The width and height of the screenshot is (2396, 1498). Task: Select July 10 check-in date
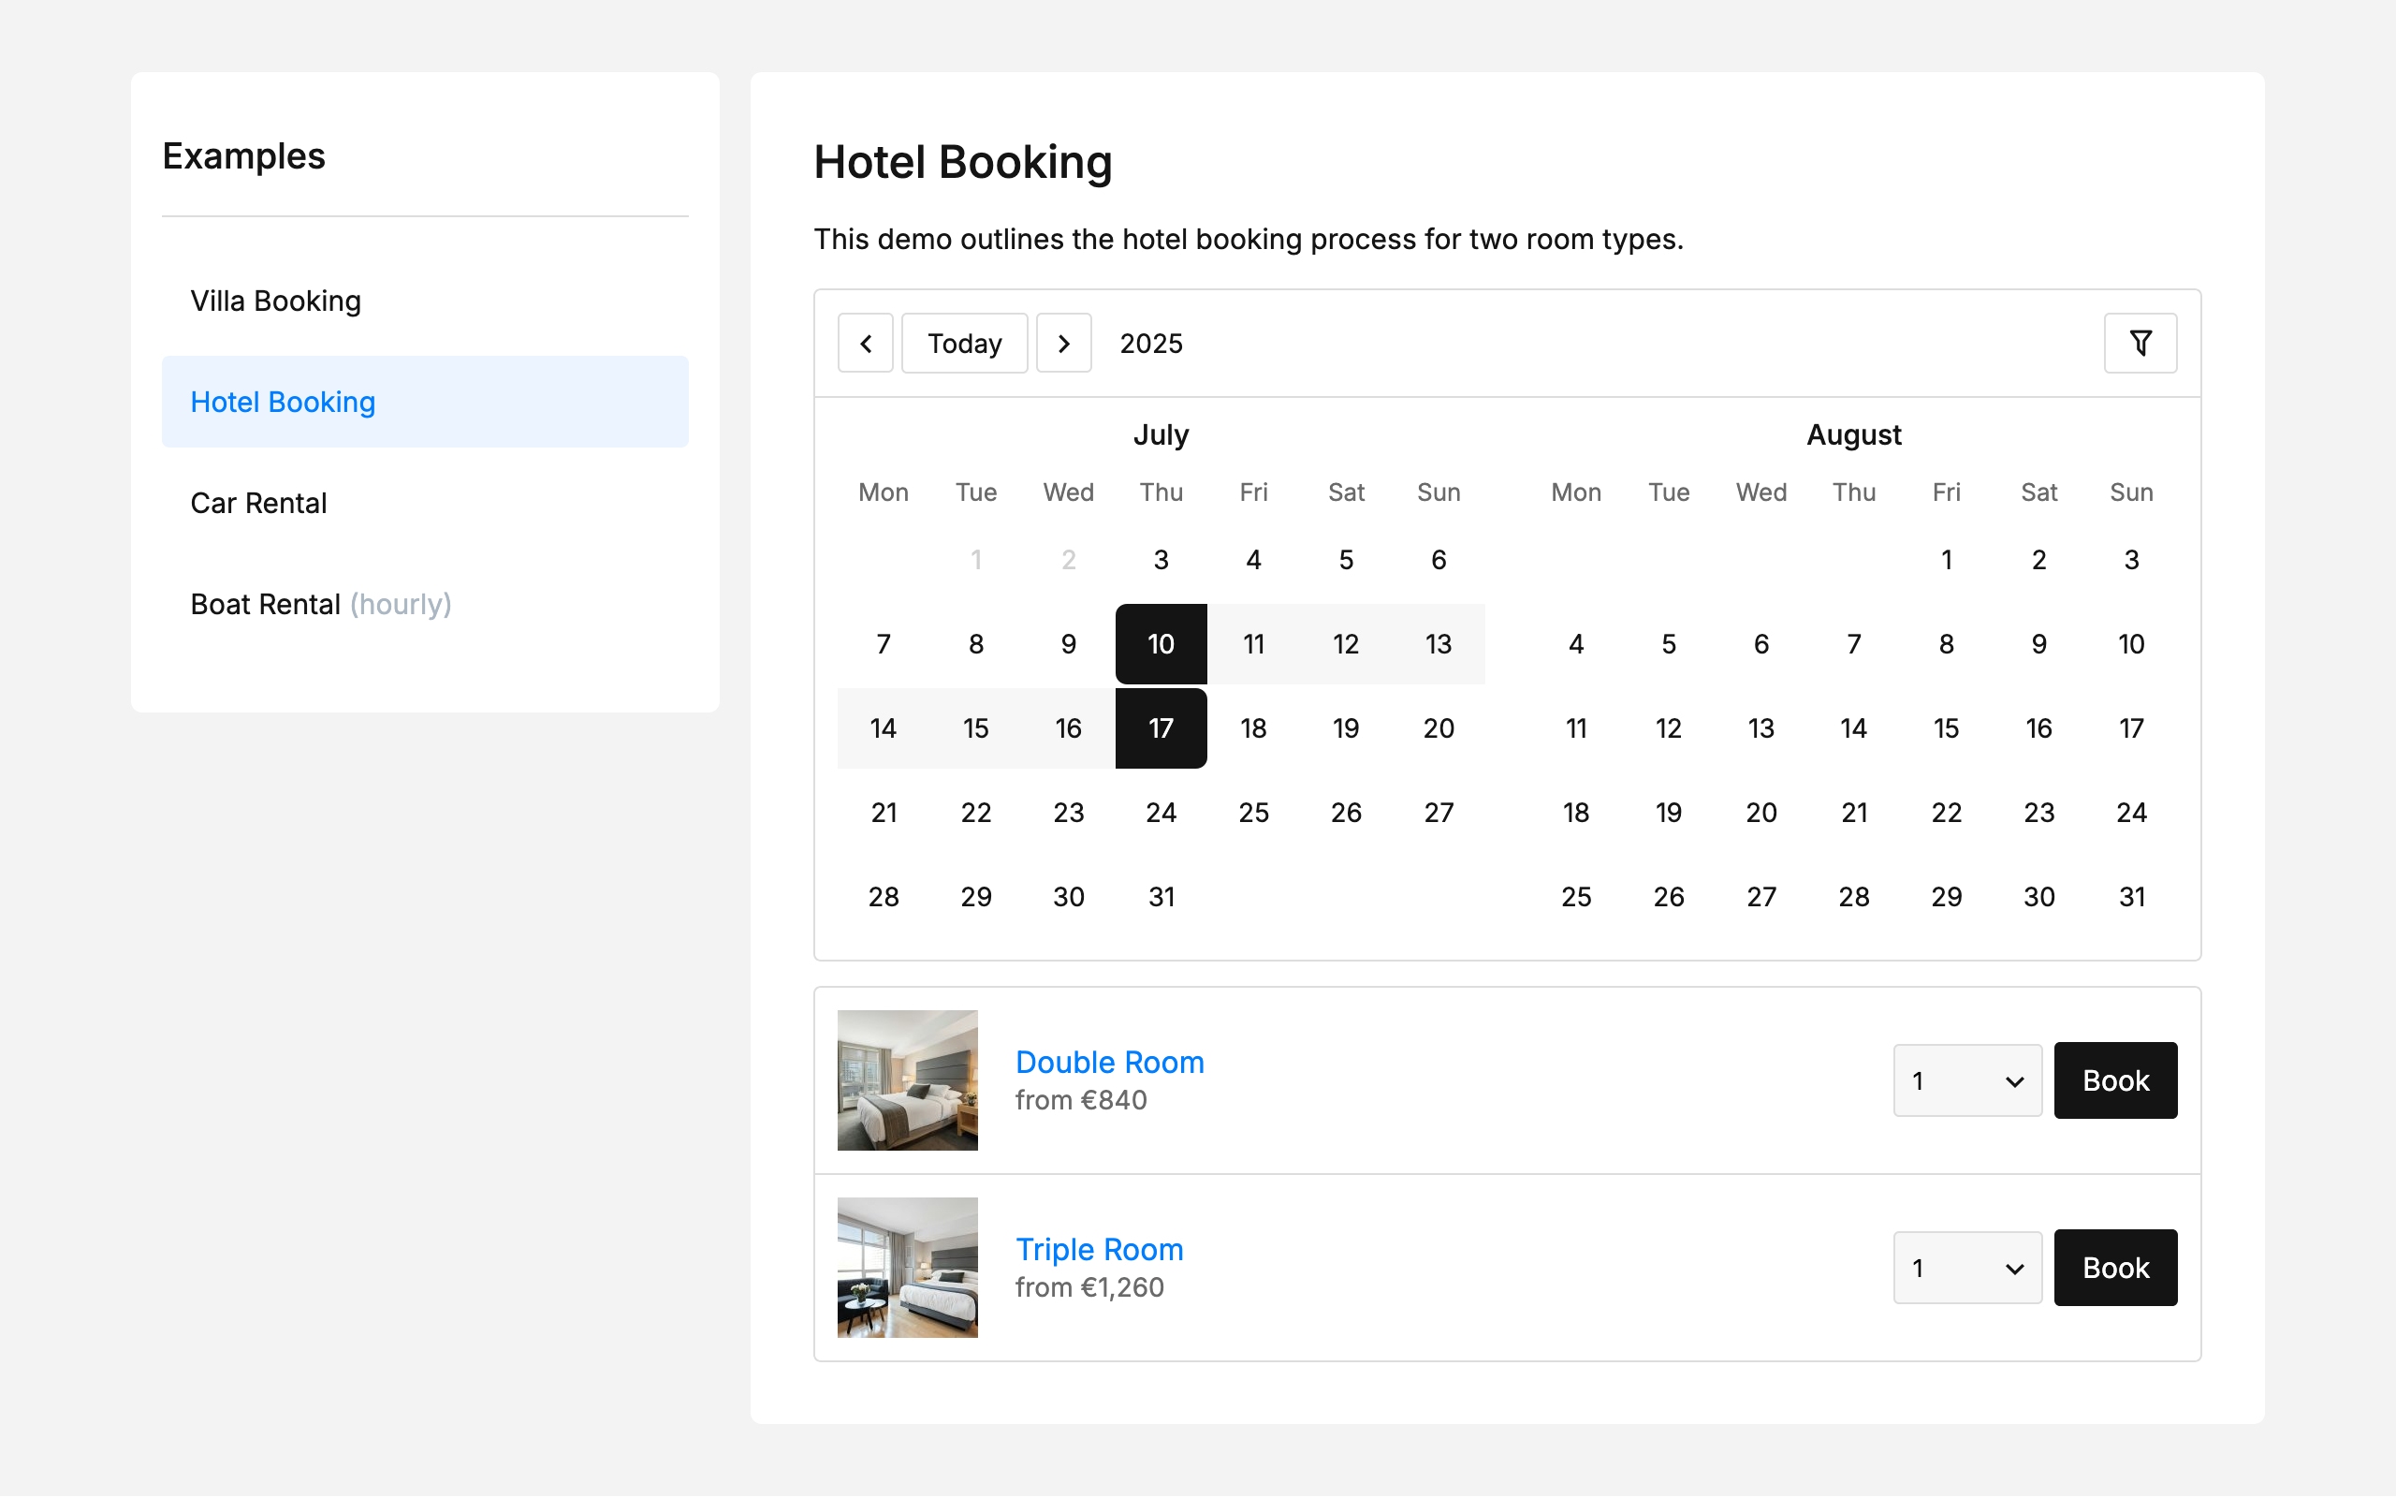pyautogui.click(x=1161, y=644)
